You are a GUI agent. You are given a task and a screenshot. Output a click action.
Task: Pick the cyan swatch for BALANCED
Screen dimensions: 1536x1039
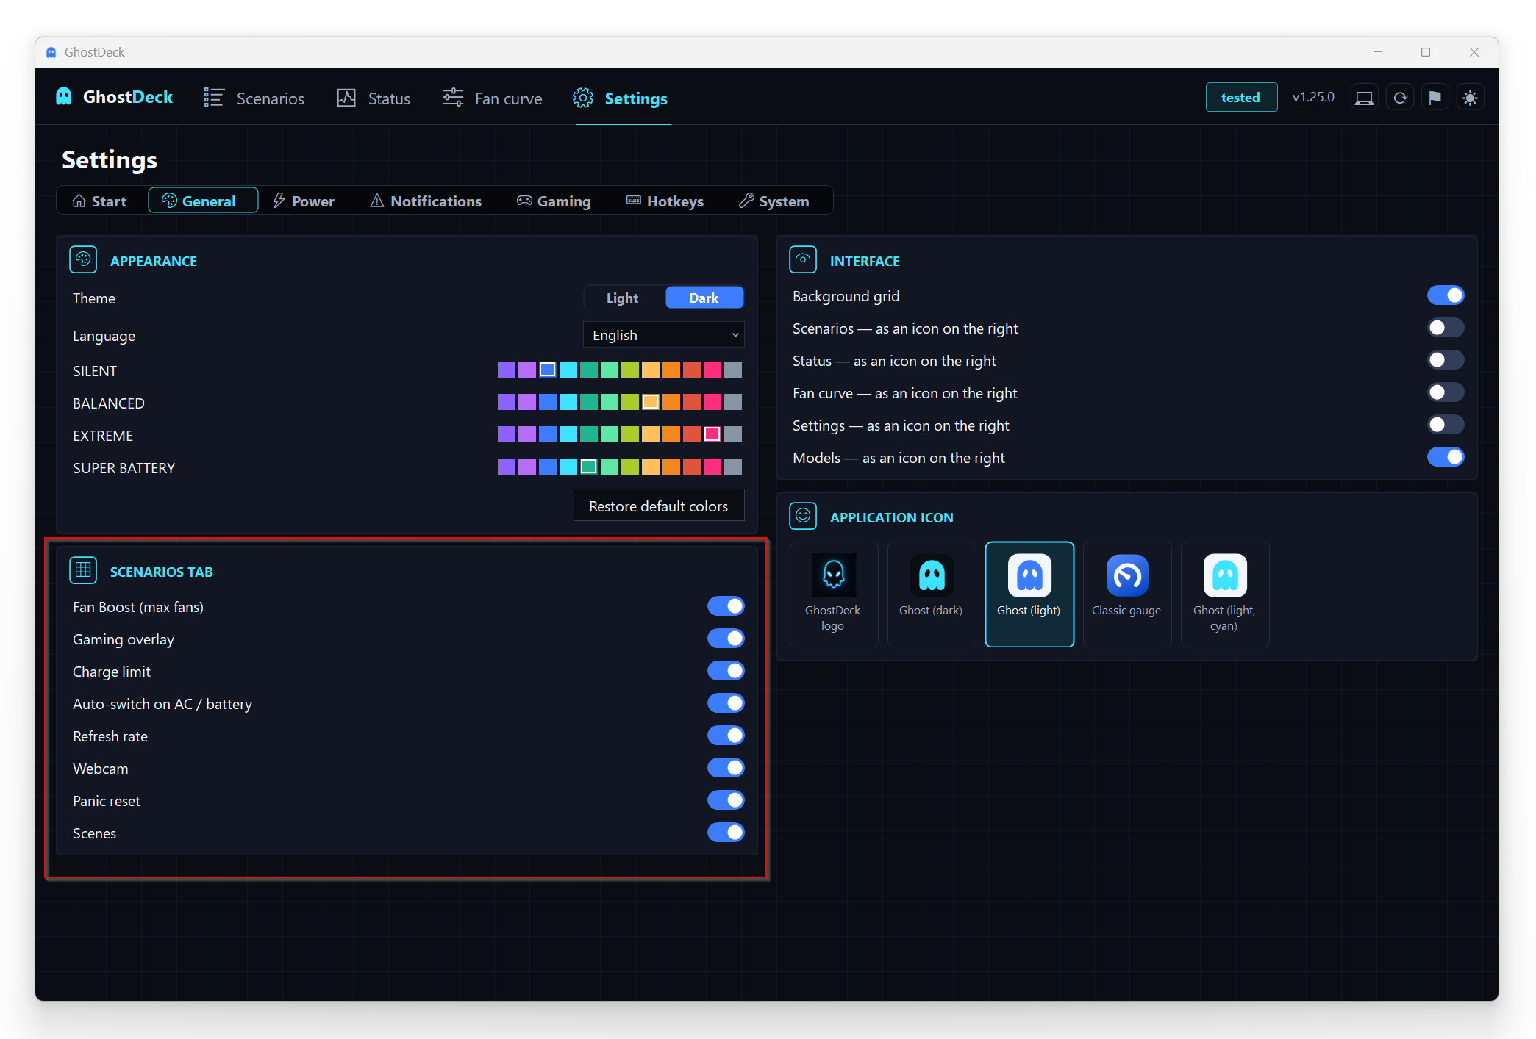coord(568,402)
